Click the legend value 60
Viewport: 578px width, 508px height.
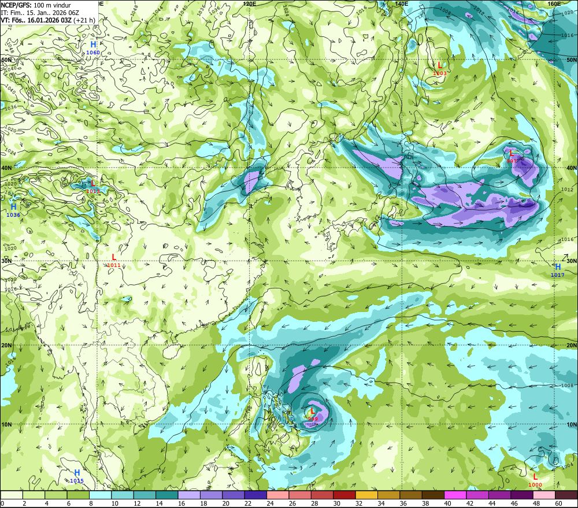coord(558,503)
